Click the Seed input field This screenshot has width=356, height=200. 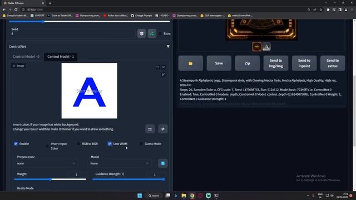73,33
